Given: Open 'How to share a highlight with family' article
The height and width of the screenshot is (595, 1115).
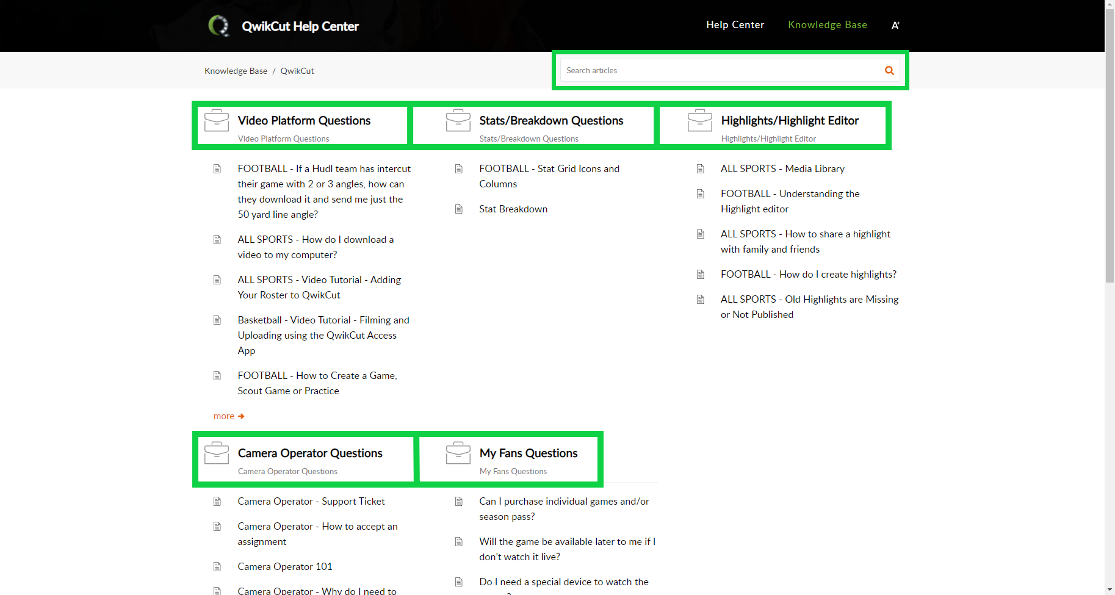Looking at the screenshot, I should (806, 242).
